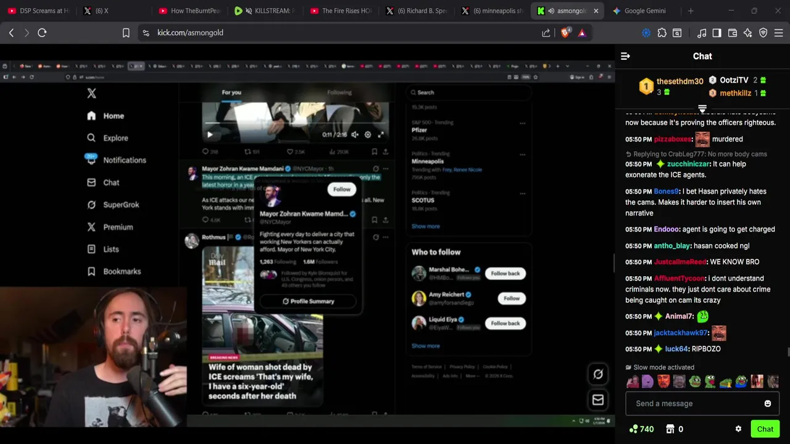This screenshot has width=790, height=444.
Task: Open pizzaboxes' chat username
Action: click(672, 139)
